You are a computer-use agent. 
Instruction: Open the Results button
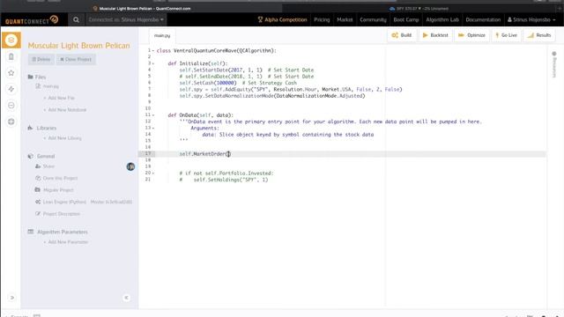(538, 35)
